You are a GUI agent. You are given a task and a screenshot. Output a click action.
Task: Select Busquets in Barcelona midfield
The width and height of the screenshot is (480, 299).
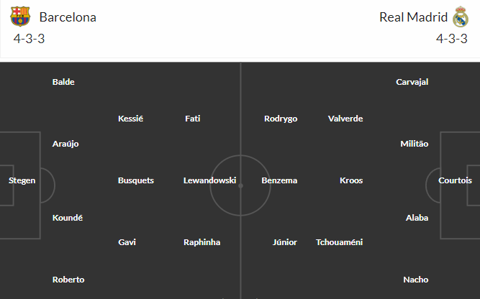pyautogui.click(x=136, y=180)
